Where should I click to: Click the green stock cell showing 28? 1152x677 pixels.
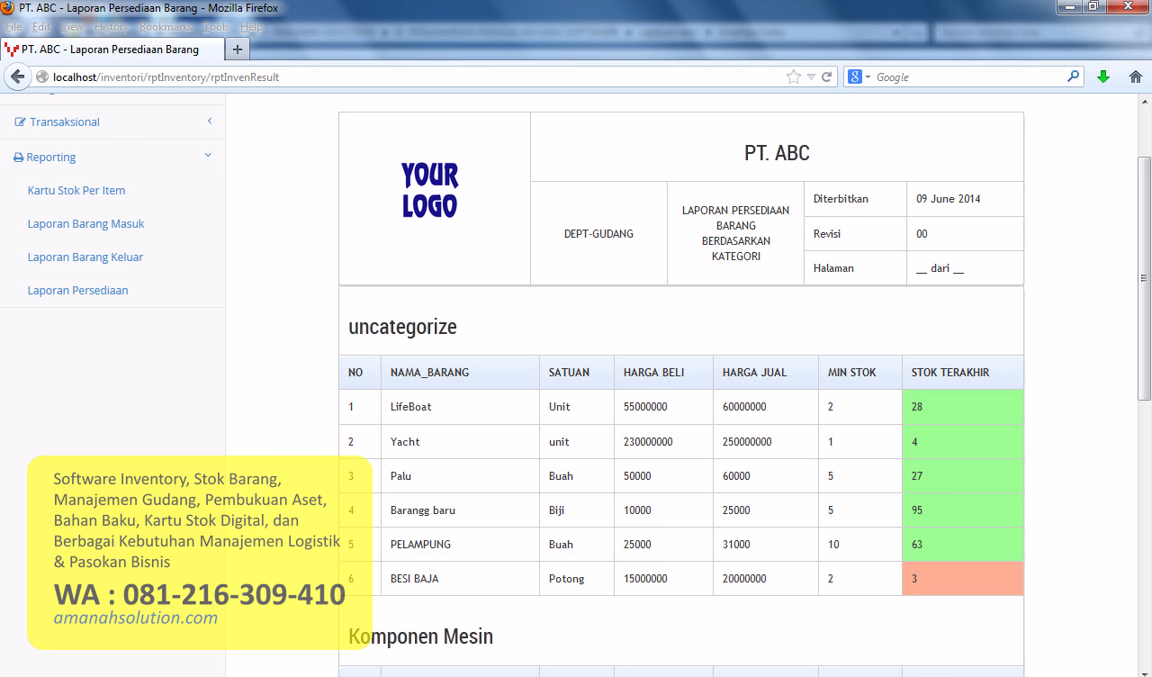click(x=963, y=407)
